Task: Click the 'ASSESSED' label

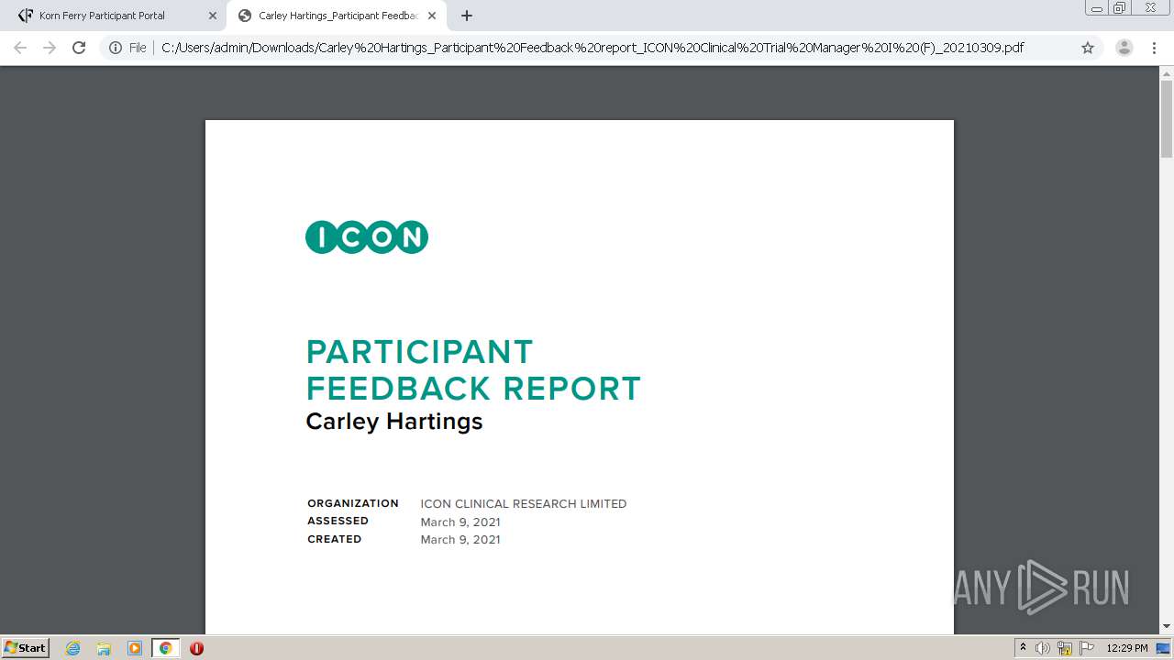Action: 338,521
